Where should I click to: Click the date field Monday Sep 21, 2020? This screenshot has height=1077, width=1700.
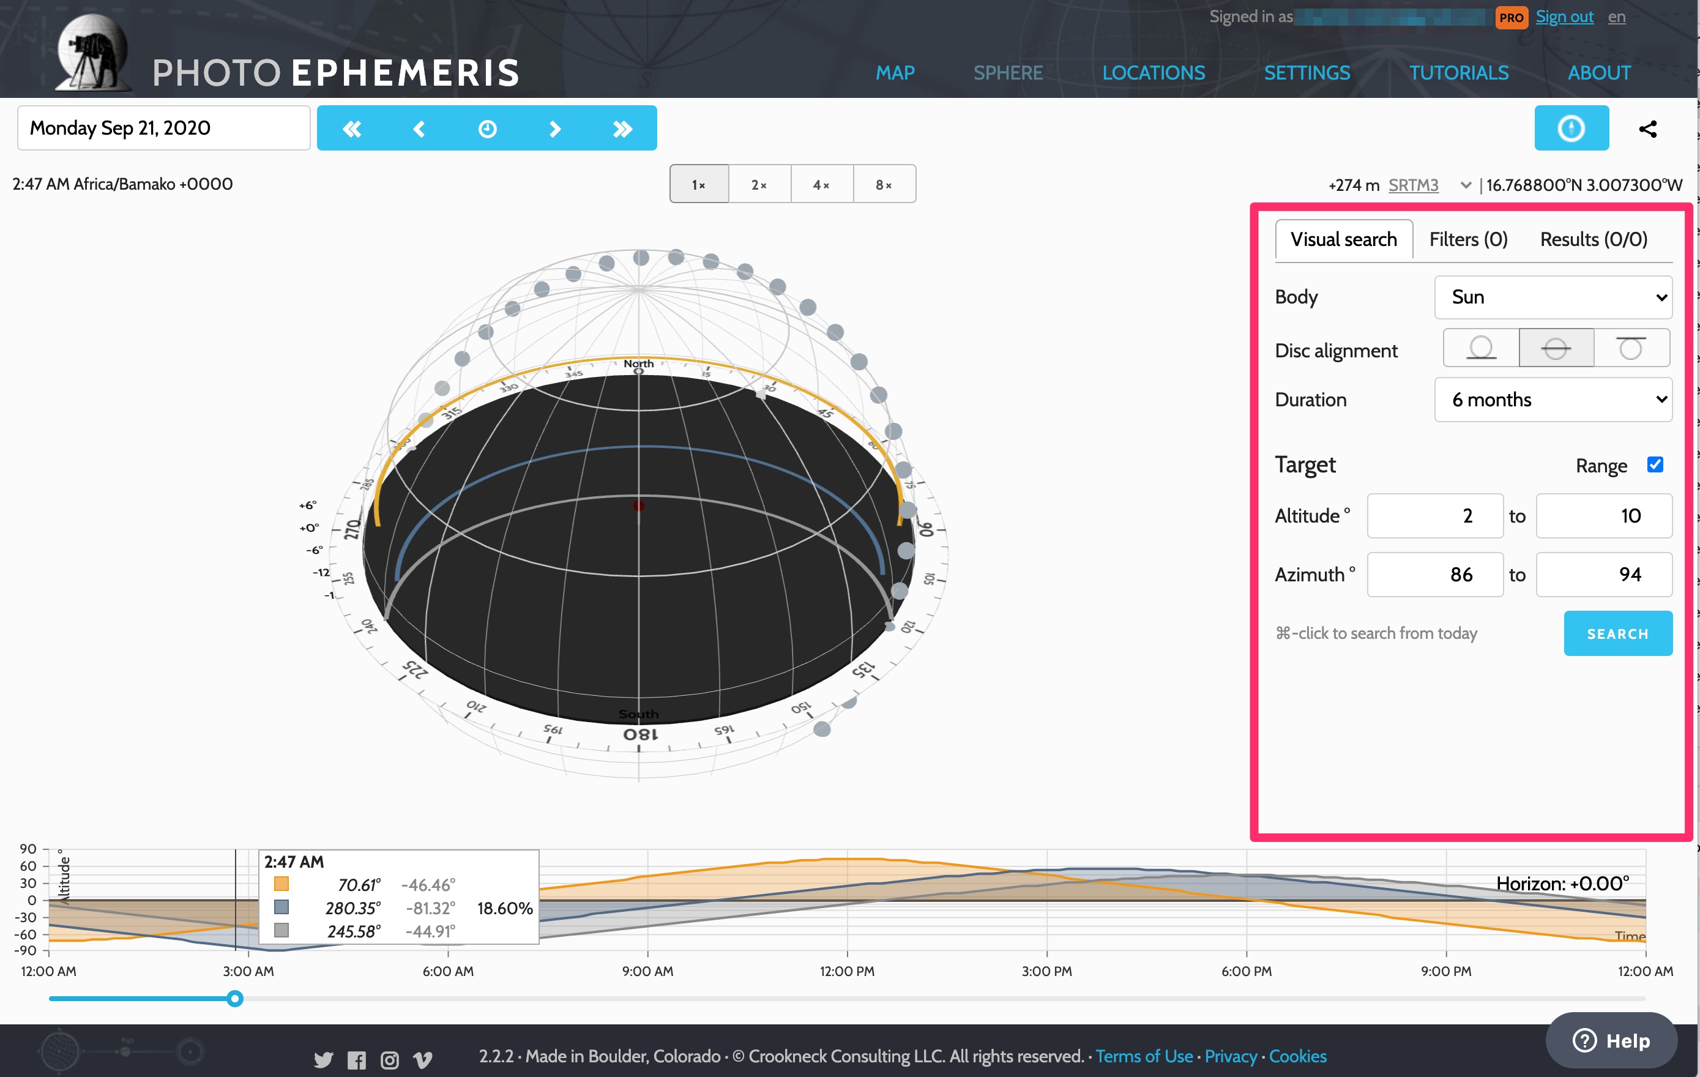164,128
